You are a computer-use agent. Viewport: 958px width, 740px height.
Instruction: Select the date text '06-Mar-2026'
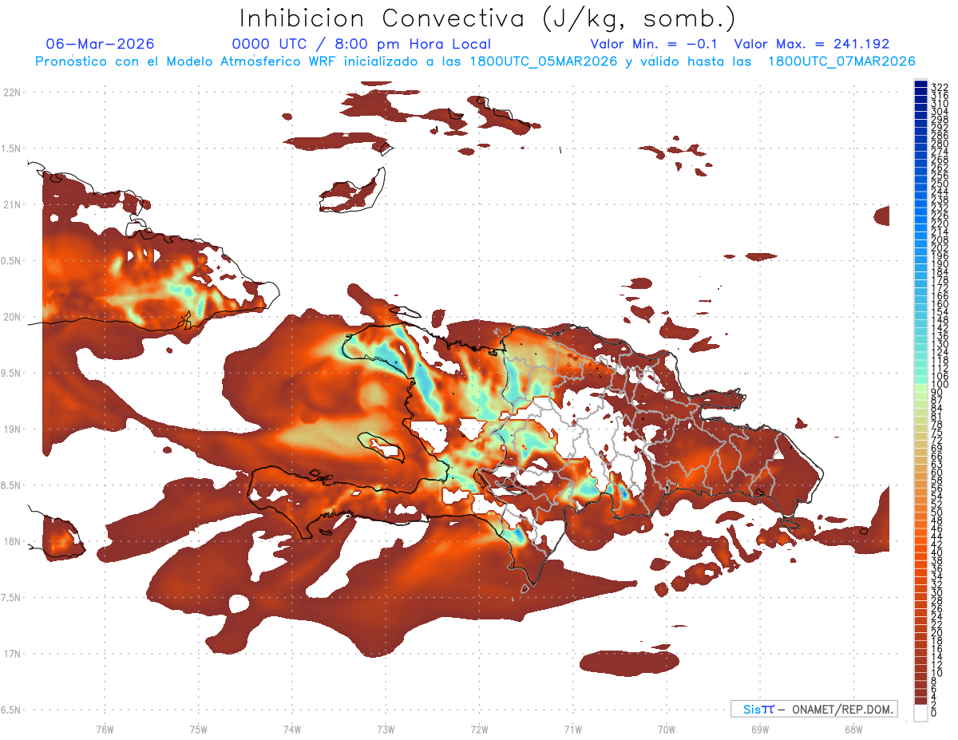coord(101,44)
